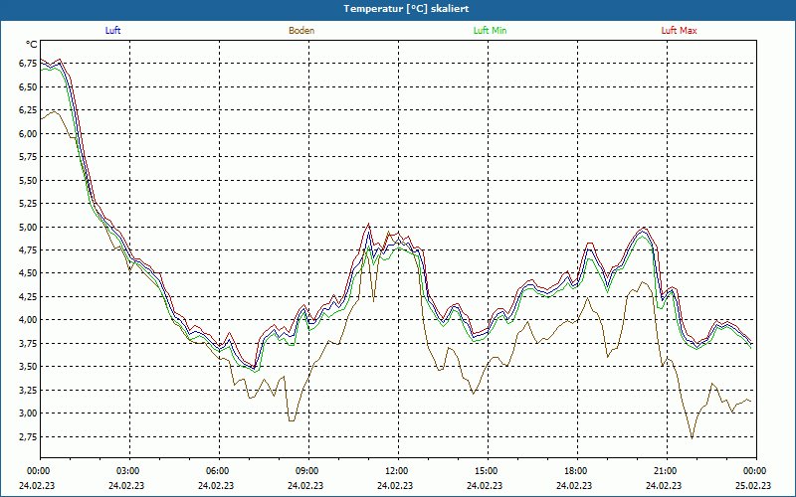Click the '5,00' y-axis value

28,228
